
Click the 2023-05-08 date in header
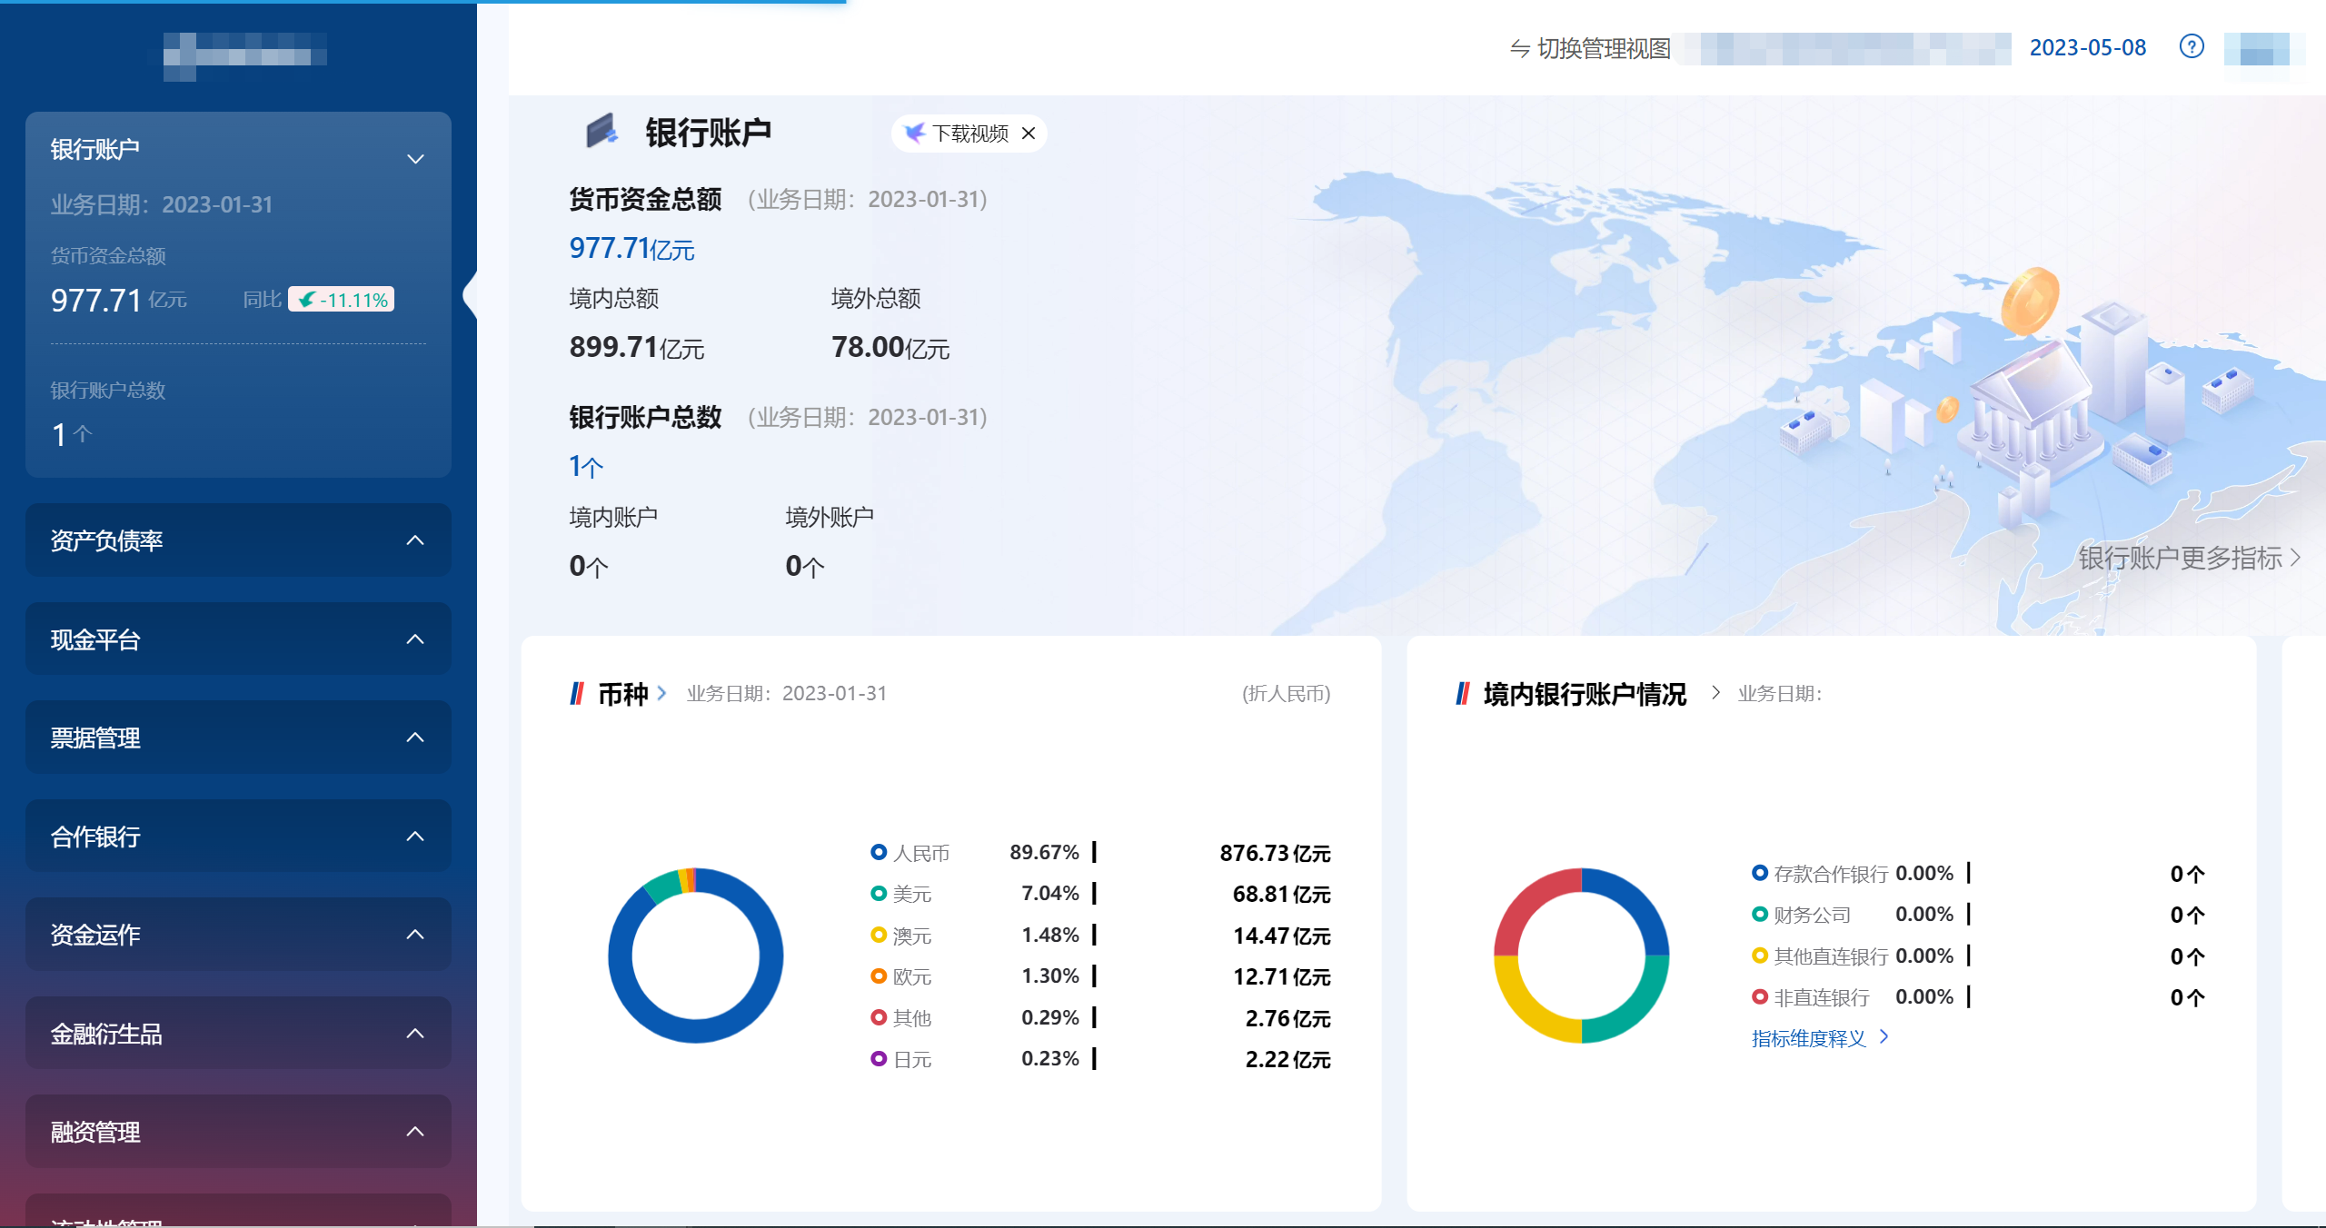coord(2088,47)
